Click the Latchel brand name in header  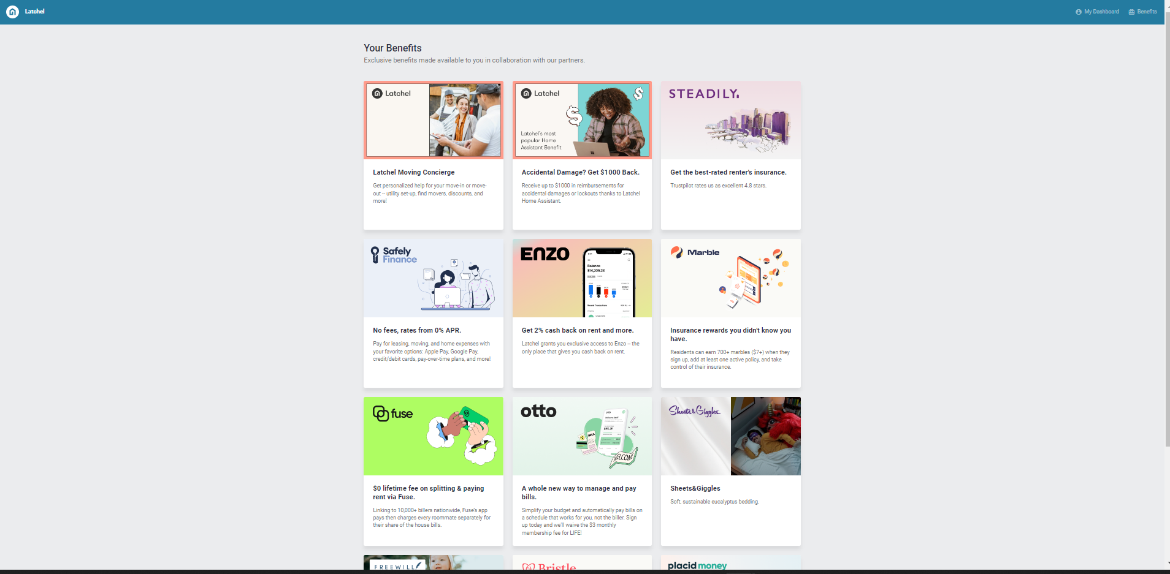coord(34,12)
